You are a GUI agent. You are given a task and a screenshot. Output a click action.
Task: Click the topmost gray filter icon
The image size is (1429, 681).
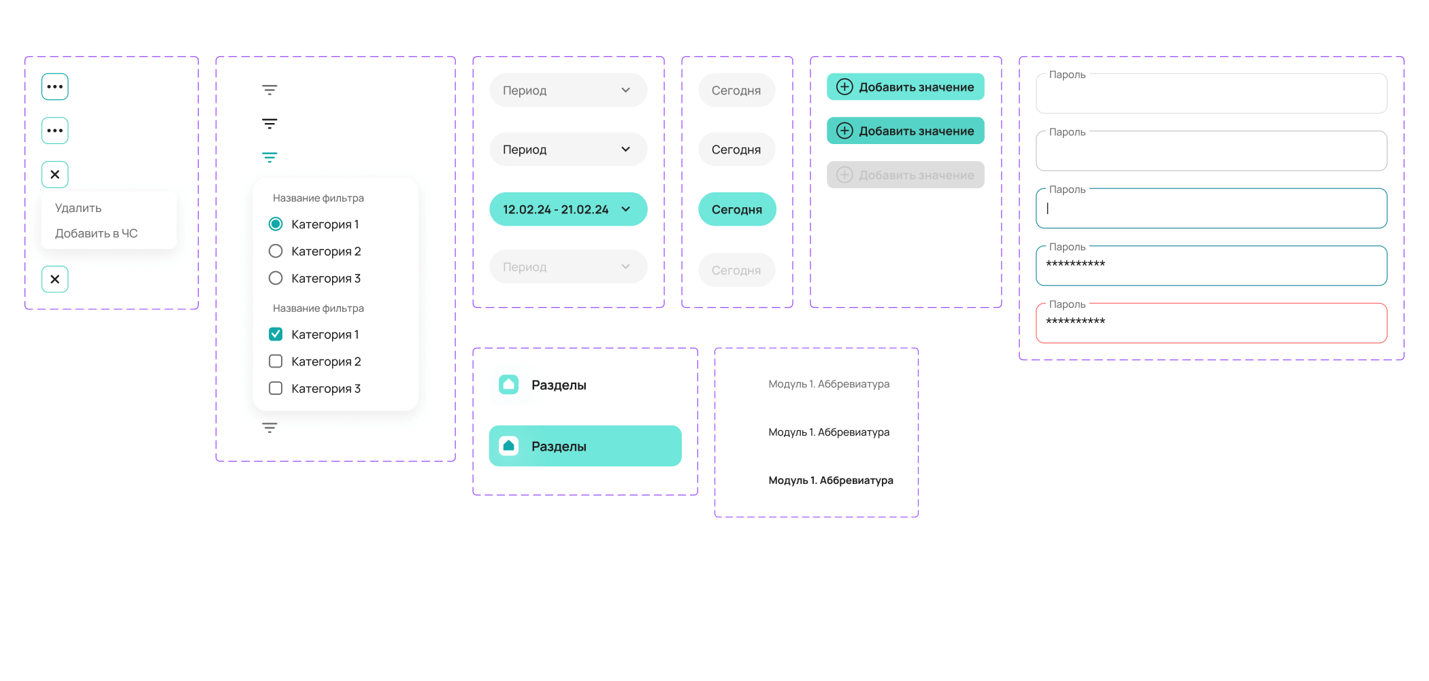(x=269, y=90)
